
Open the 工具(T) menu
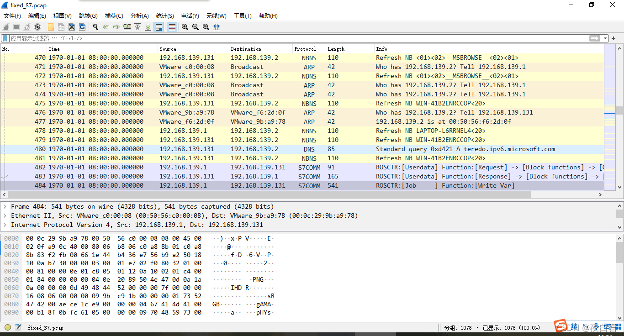point(243,16)
